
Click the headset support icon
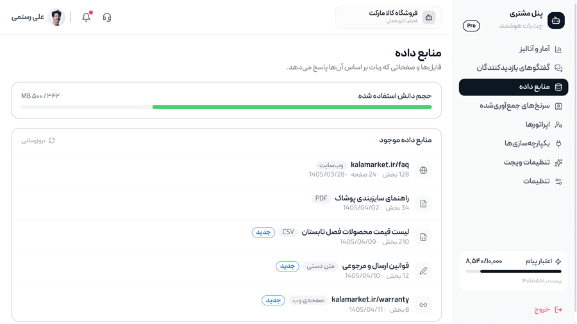pyautogui.click(x=106, y=17)
